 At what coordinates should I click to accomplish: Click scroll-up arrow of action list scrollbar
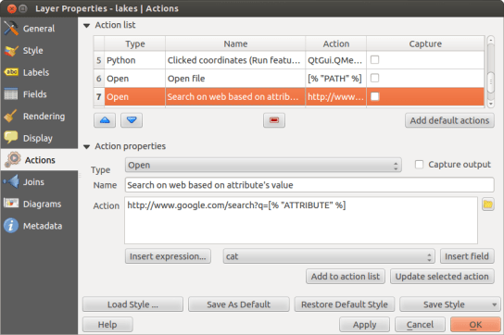[490, 40]
